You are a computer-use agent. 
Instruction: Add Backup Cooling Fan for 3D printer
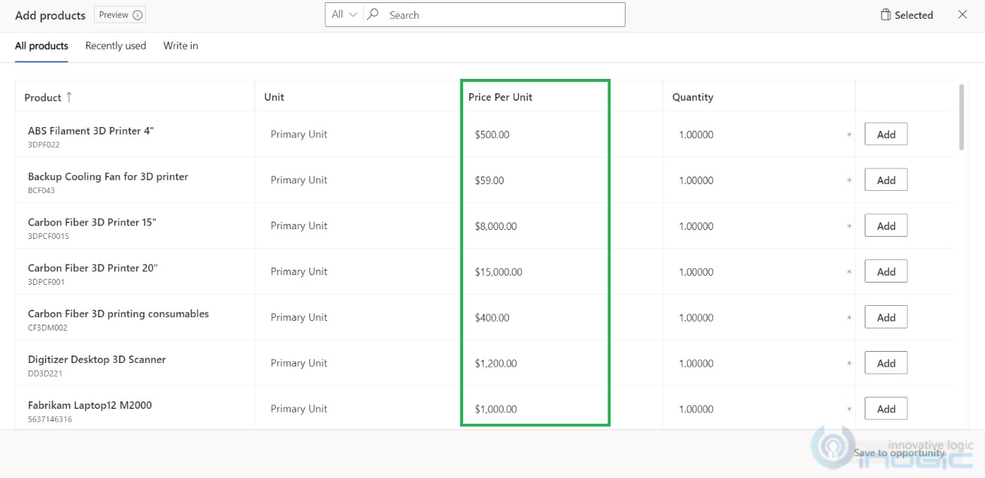pyautogui.click(x=886, y=180)
